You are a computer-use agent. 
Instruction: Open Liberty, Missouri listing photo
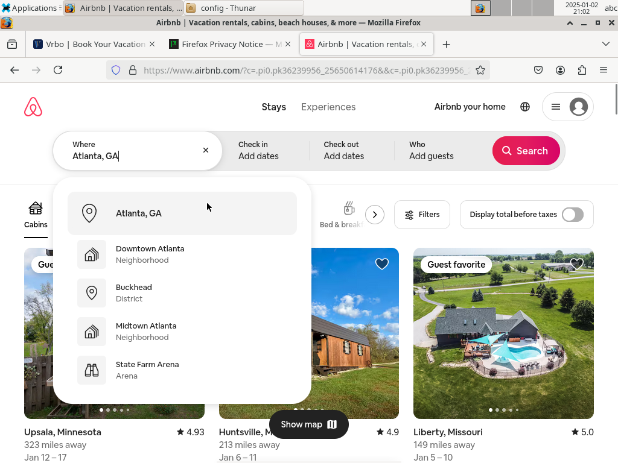(503, 333)
